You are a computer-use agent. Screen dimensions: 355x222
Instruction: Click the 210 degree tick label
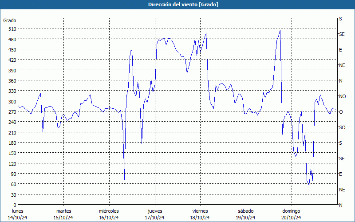pos(12,132)
